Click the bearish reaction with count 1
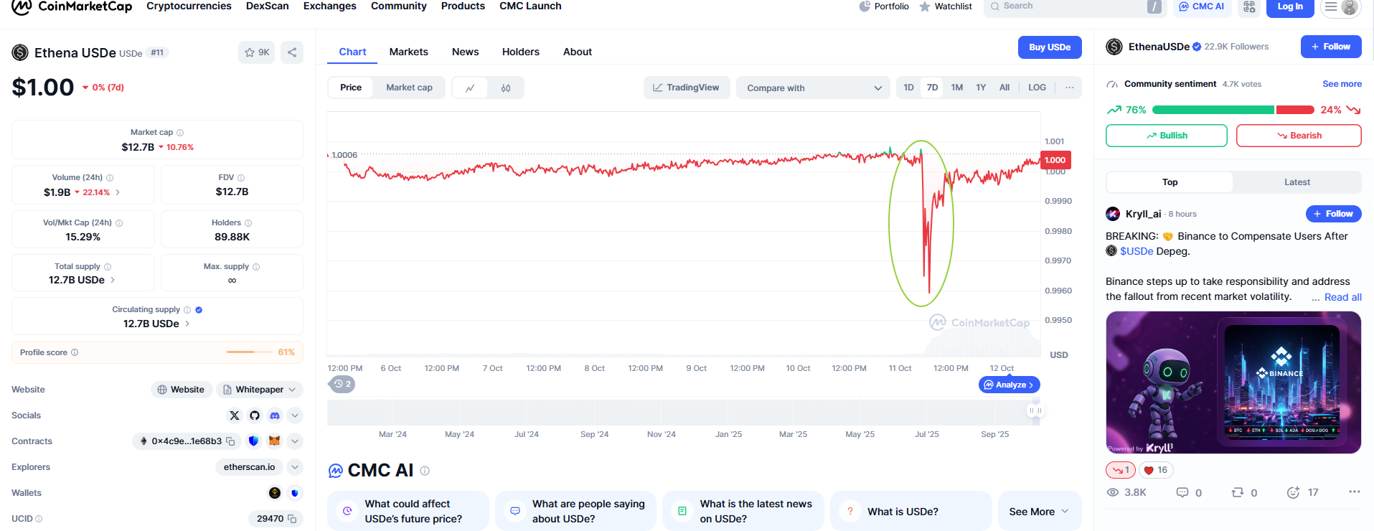This screenshot has height=531, width=1374. (1121, 471)
